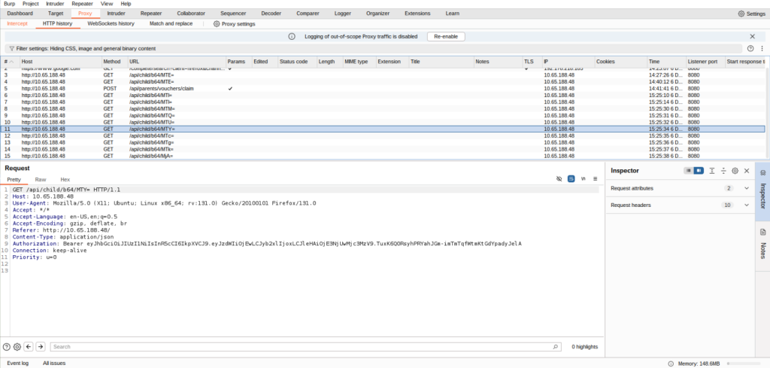Open search settings gear beside search bar
Viewport: 770px width, 368px height.
tap(17, 347)
